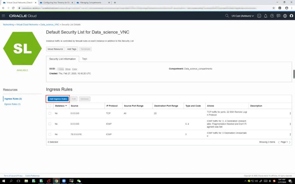Open the notifications bell icon
The width and height of the screenshot is (295, 184).
tap(265, 16)
